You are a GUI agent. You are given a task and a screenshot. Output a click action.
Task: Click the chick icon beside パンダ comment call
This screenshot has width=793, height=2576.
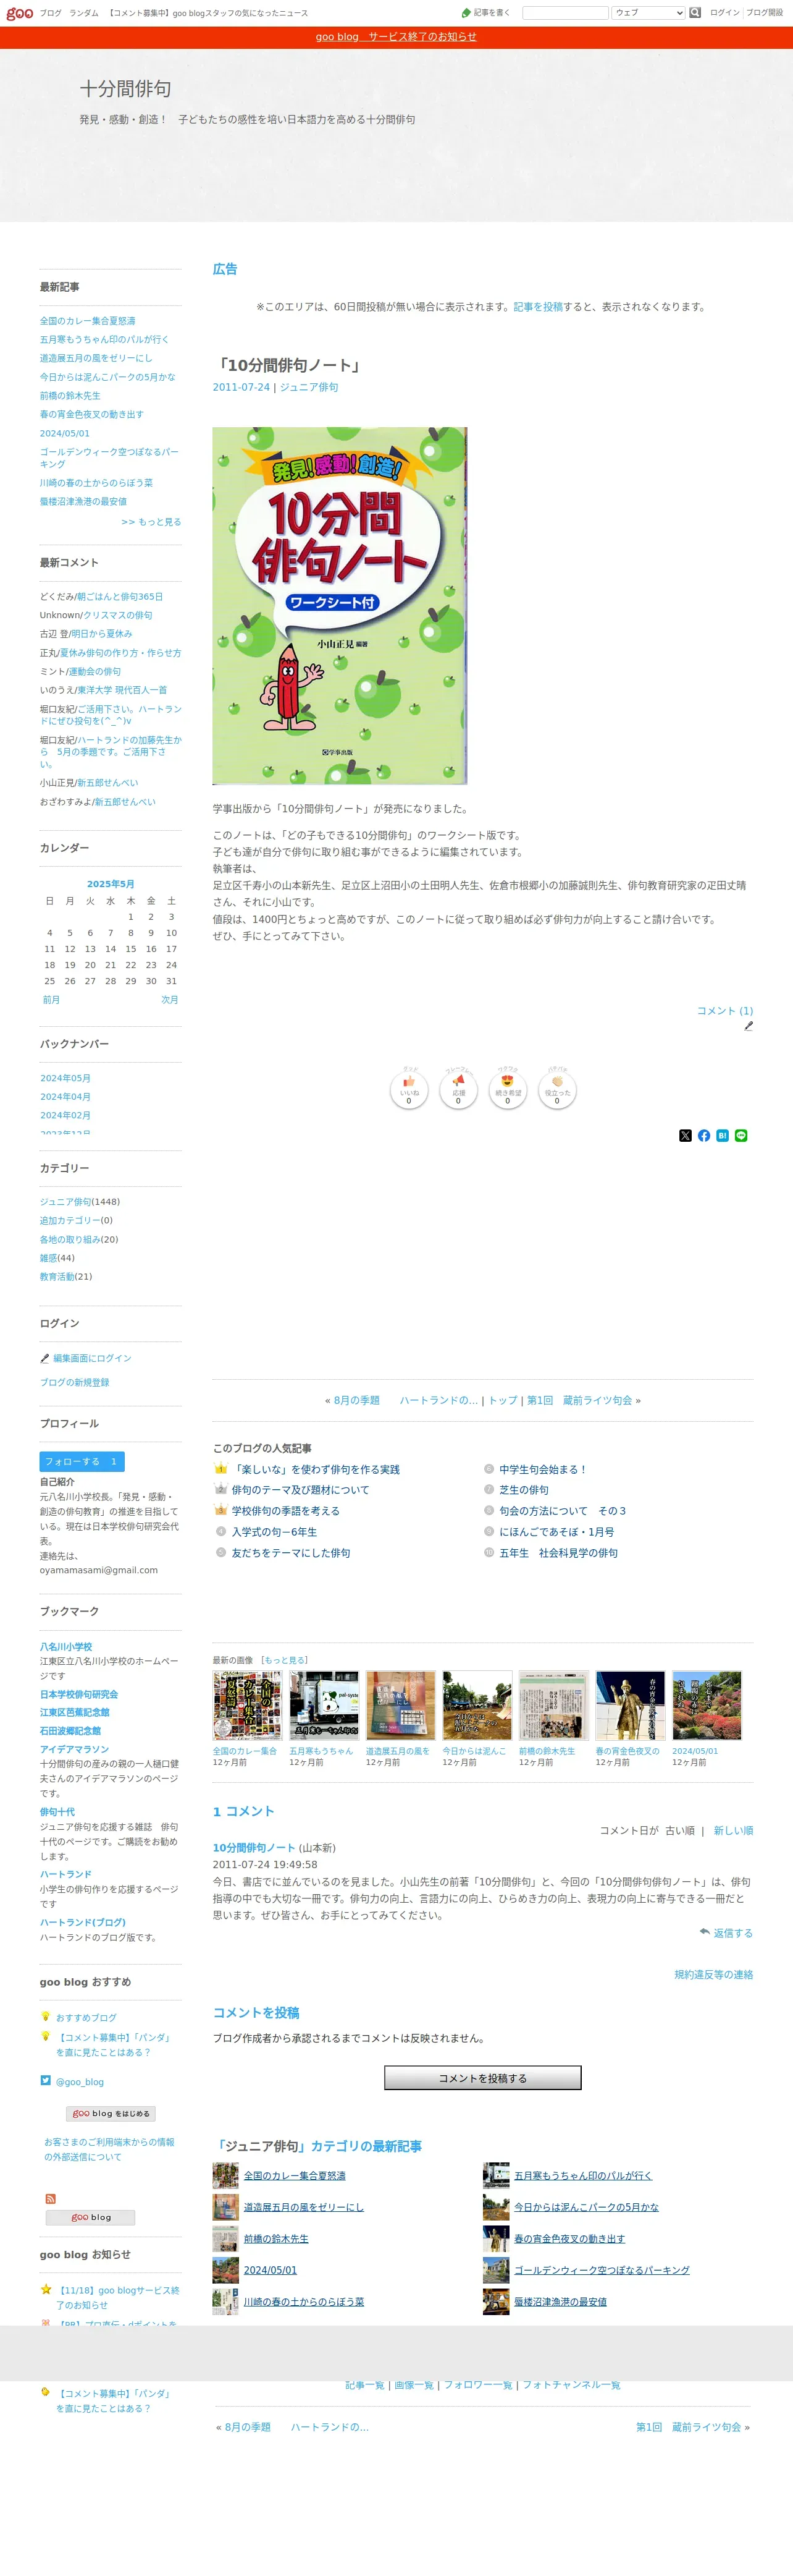pyautogui.click(x=45, y=2393)
